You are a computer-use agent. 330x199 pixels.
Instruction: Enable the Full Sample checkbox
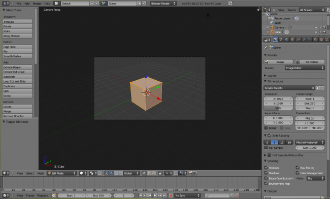(266, 147)
